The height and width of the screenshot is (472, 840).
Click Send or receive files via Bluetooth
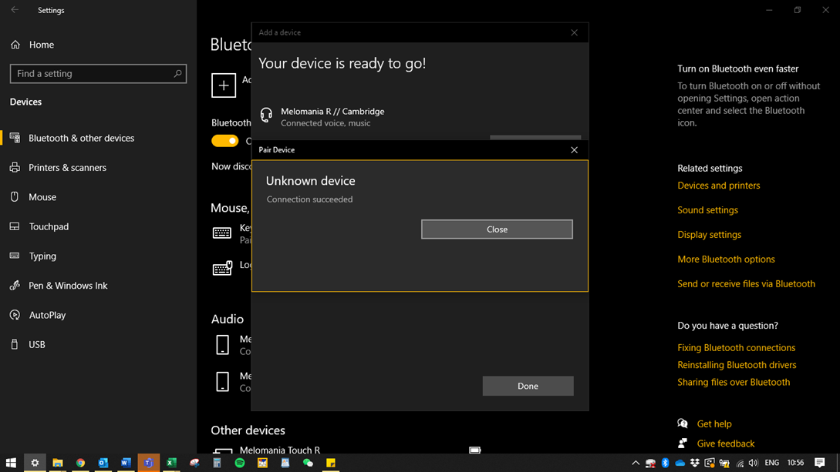(x=746, y=284)
